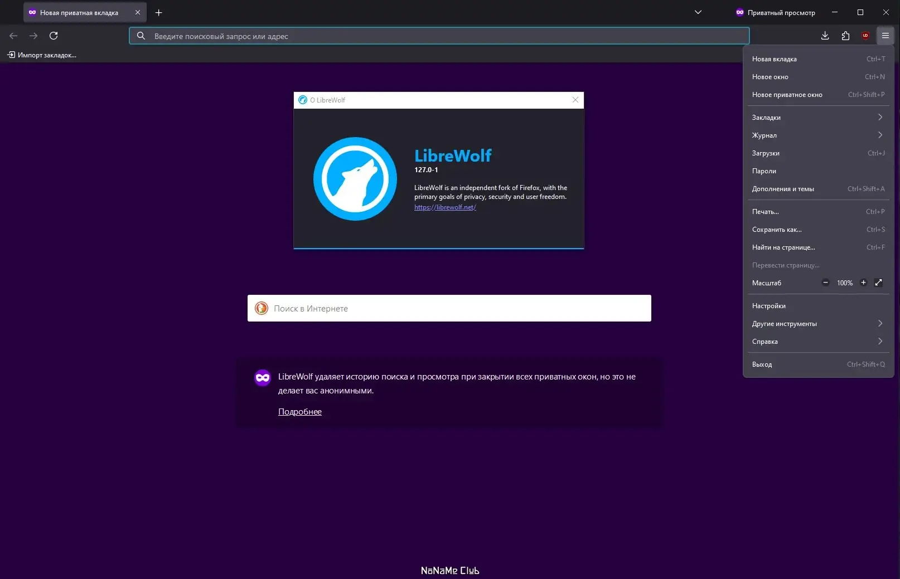Open a new tab with plus button
The image size is (900, 579).
click(159, 12)
